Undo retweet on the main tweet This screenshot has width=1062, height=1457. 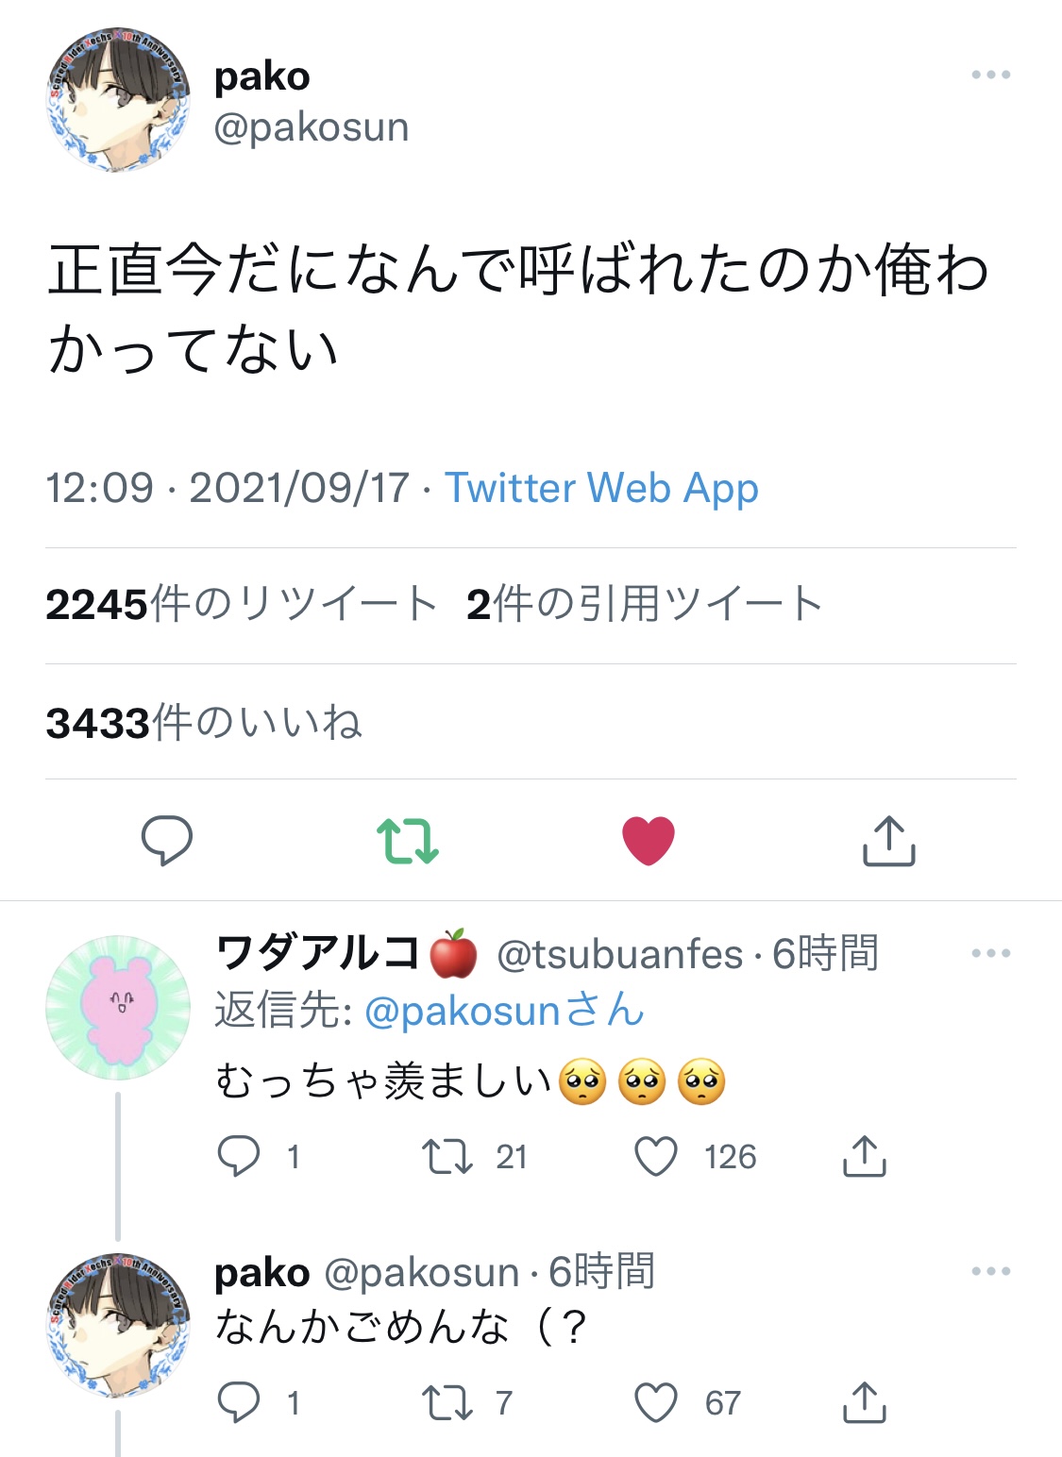pyautogui.click(x=408, y=840)
